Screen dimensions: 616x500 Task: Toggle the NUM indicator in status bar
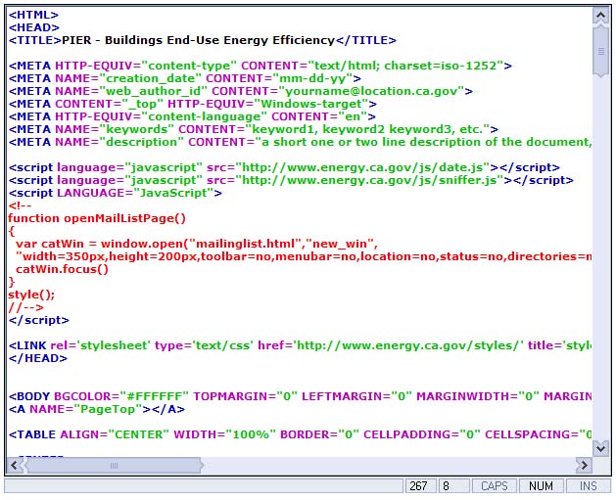[x=540, y=486]
